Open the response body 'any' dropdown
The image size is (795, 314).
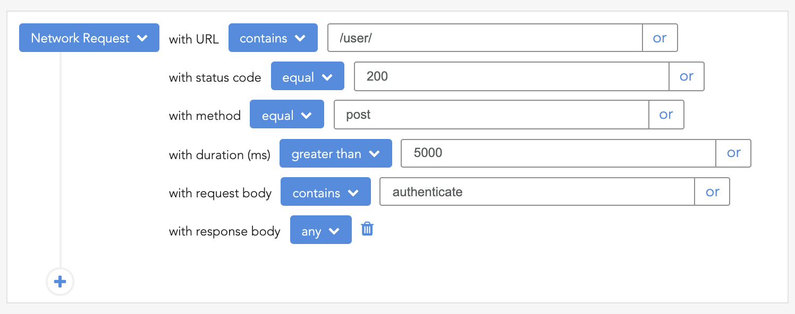320,231
